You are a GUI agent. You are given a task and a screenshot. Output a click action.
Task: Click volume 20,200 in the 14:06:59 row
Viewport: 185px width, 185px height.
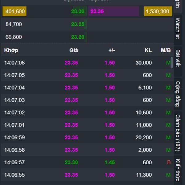pyautogui.click(x=144, y=138)
